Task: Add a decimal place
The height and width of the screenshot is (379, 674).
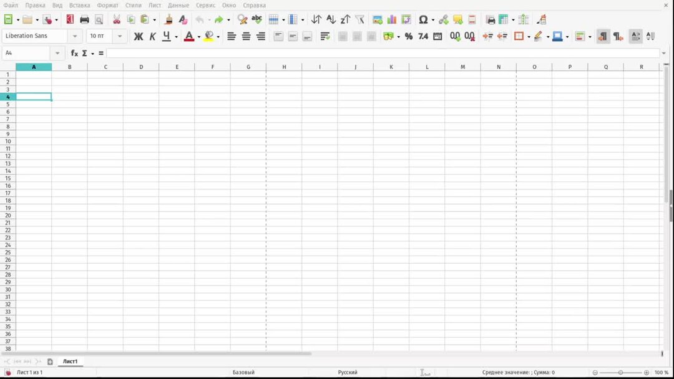Action: click(x=455, y=37)
